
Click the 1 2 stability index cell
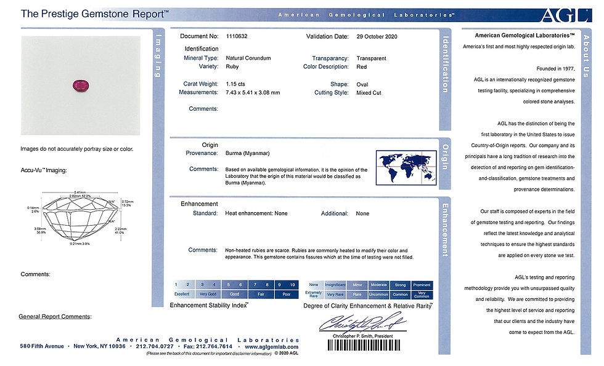click(182, 285)
